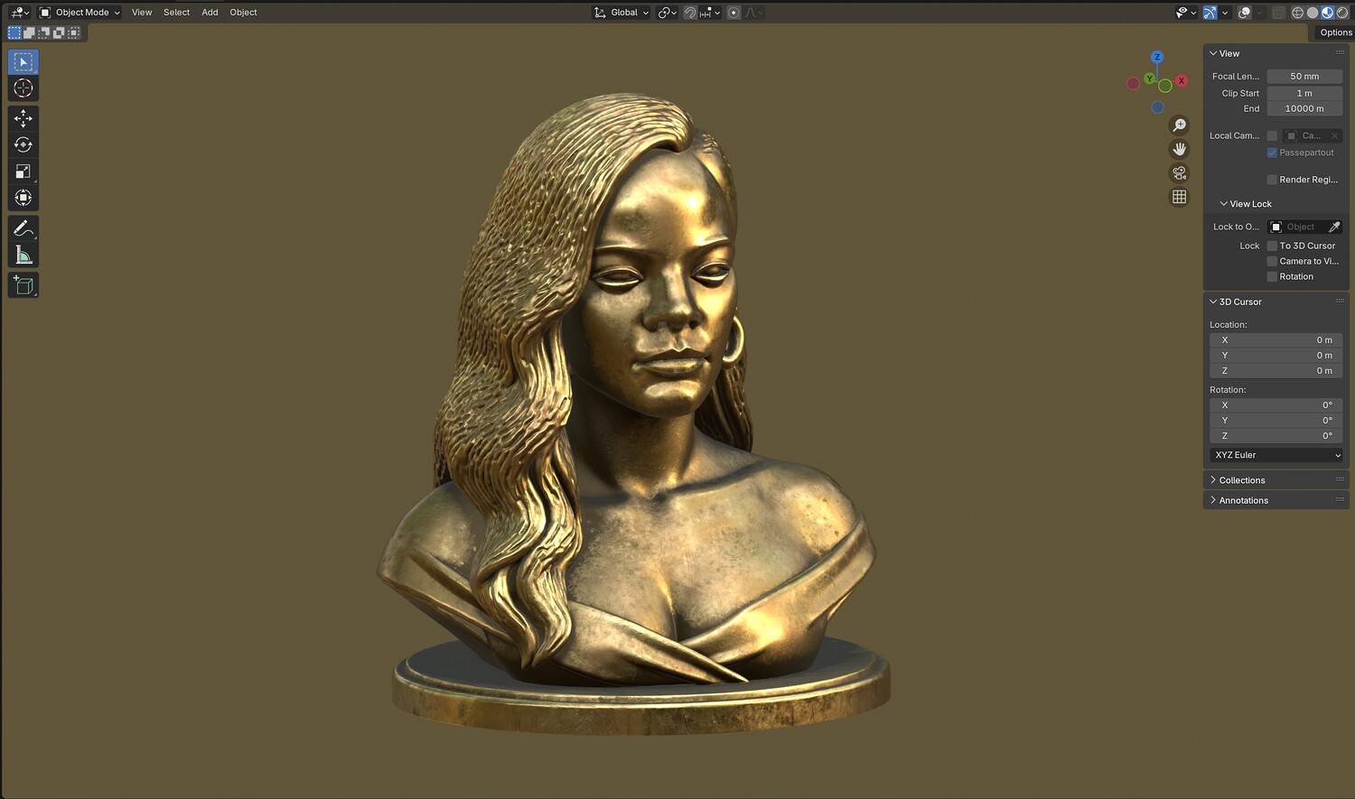
Task: Open the View menu
Action: [x=142, y=13]
